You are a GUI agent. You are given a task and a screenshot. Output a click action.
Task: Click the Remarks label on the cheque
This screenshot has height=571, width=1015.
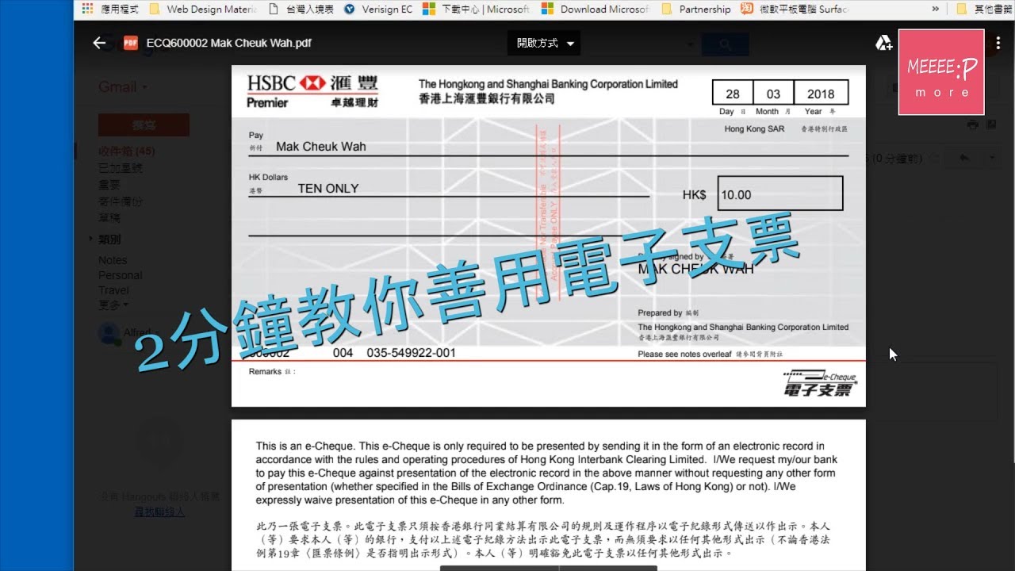point(265,371)
